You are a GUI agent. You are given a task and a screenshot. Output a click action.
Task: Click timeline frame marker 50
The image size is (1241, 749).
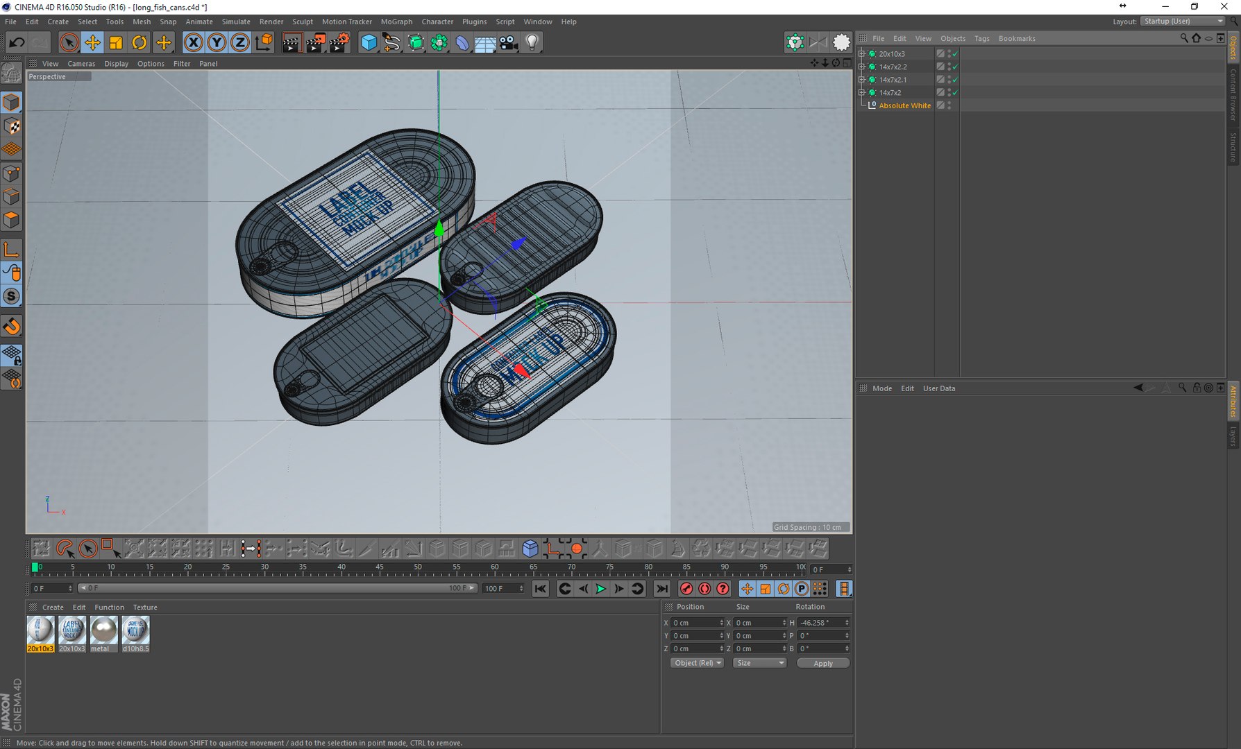pyautogui.click(x=418, y=568)
